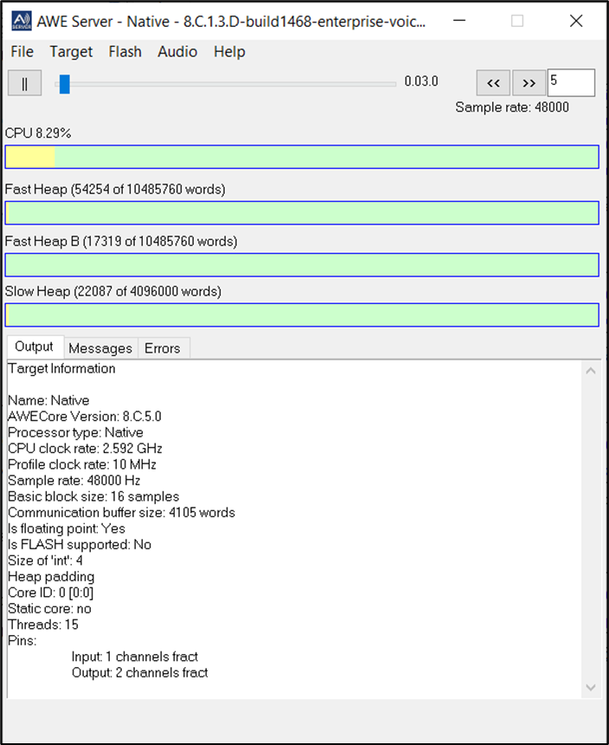The width and height of the screenshot is (609, 745).
Task: Maximize the AWE Server window
Action: tap(517, 21)
